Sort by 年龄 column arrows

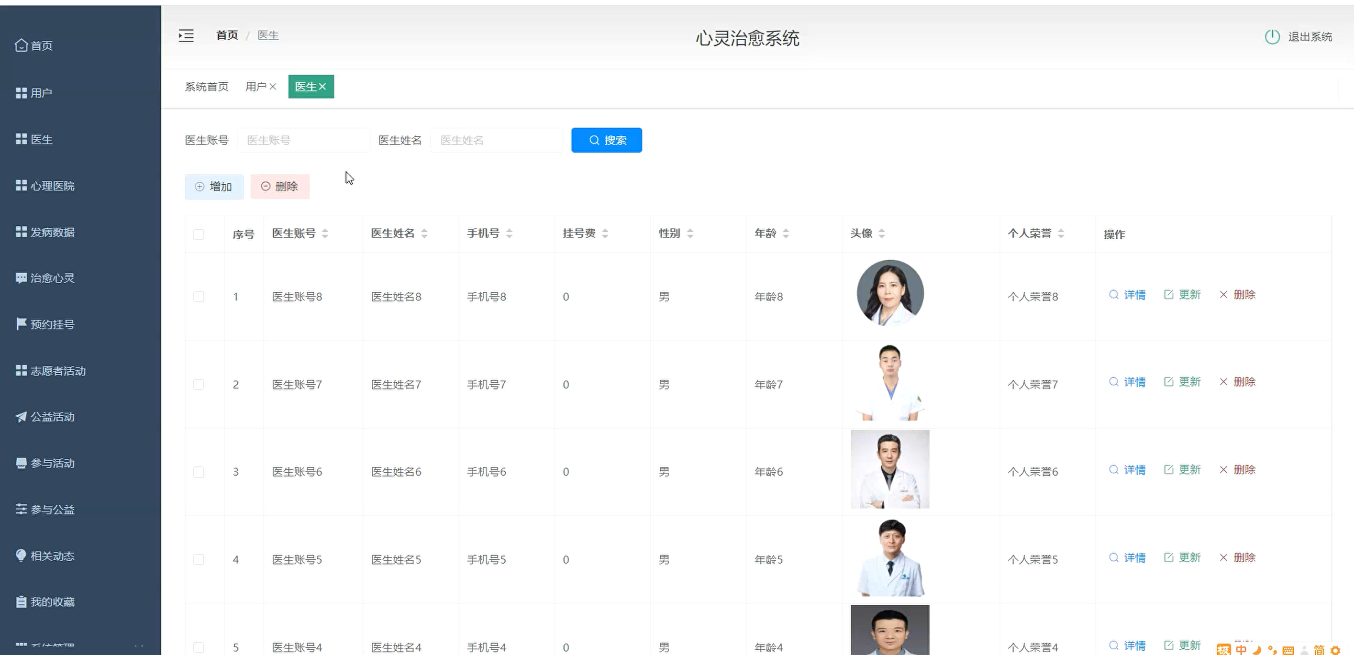pyautogui.click(x=786, y=233)
